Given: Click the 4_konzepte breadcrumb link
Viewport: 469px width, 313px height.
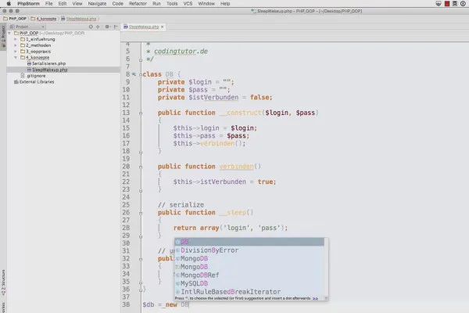Looking at the screenshot, I should pos(46,19).
